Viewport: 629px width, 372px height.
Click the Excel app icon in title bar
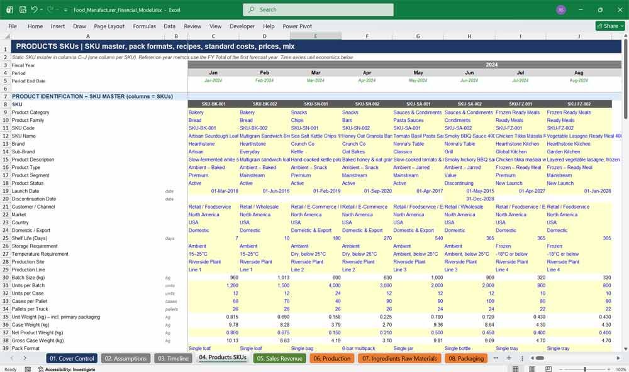tap(9, 9)
